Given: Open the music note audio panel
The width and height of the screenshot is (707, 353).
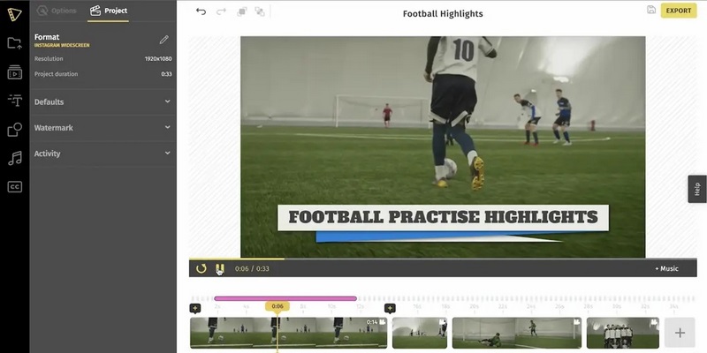Looking at the screenshot, I should coord(14,158).
